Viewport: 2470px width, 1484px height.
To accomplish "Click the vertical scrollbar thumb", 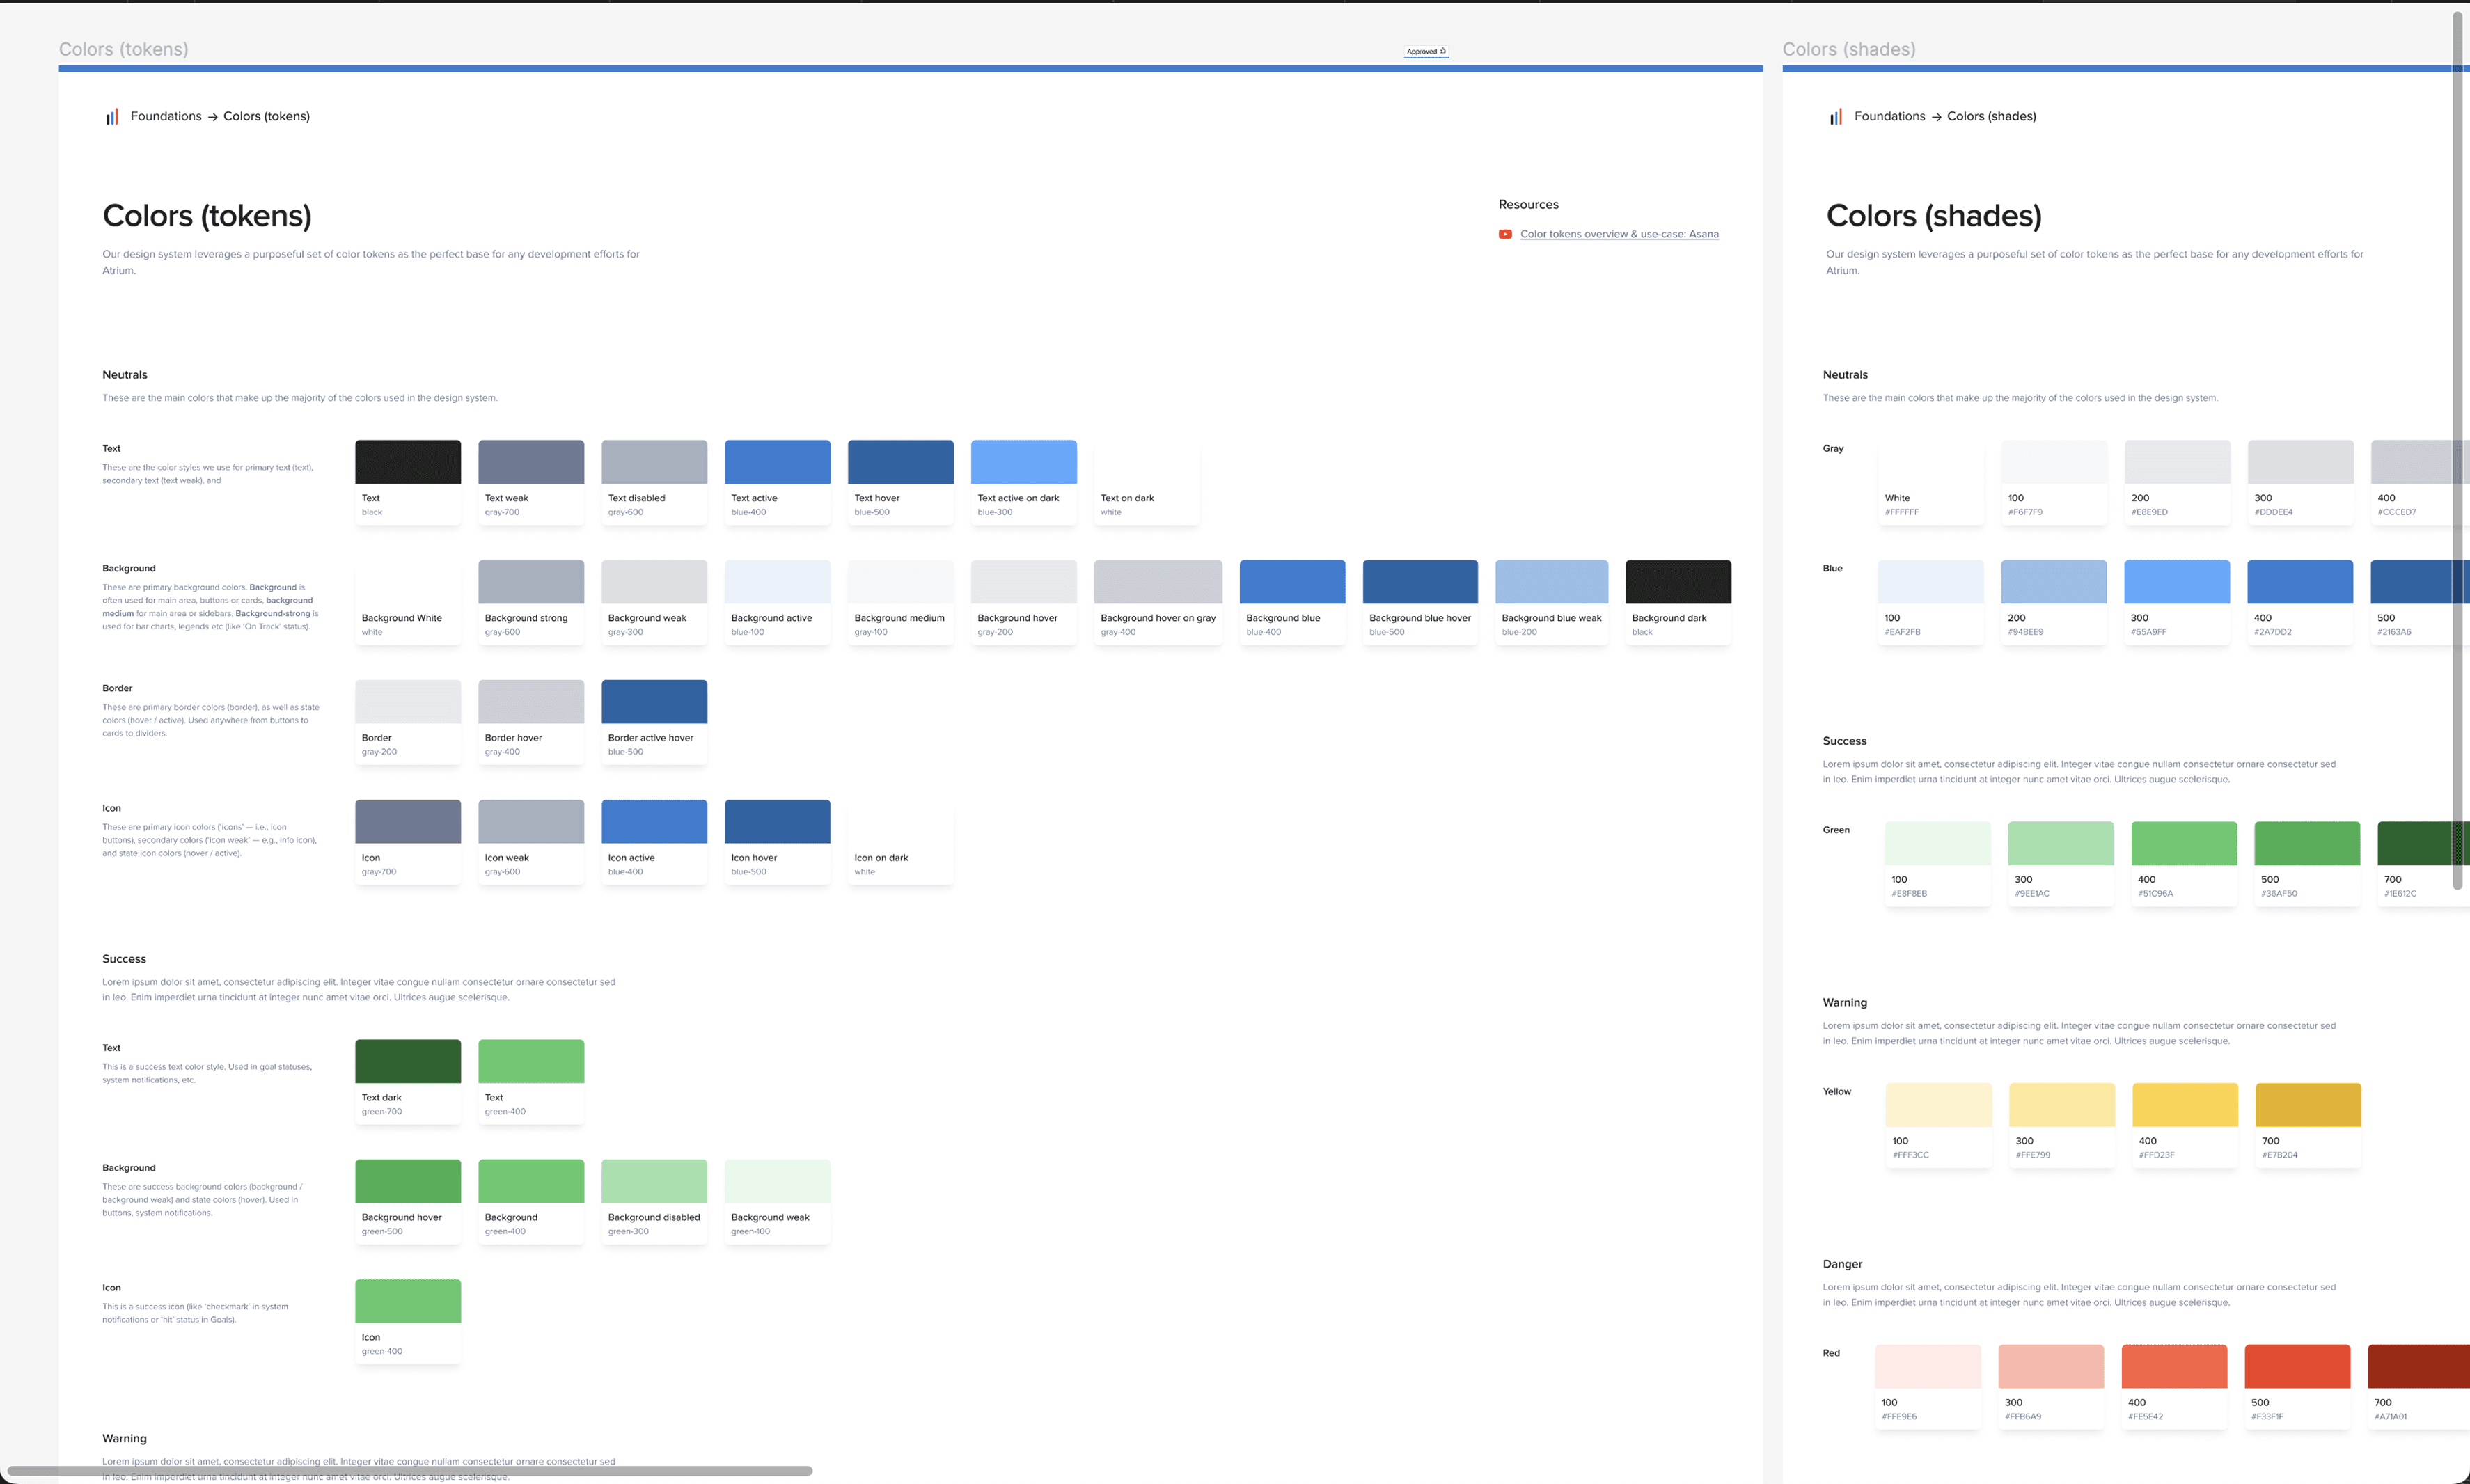I will tap(2457, 450).
